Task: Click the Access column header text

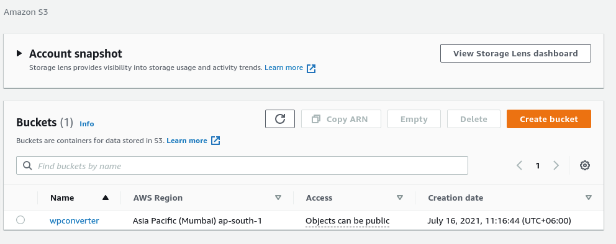Action: click(x=319, y=198)
